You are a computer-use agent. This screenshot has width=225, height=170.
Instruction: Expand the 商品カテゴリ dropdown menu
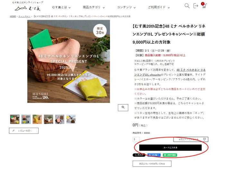click(94, 7)
